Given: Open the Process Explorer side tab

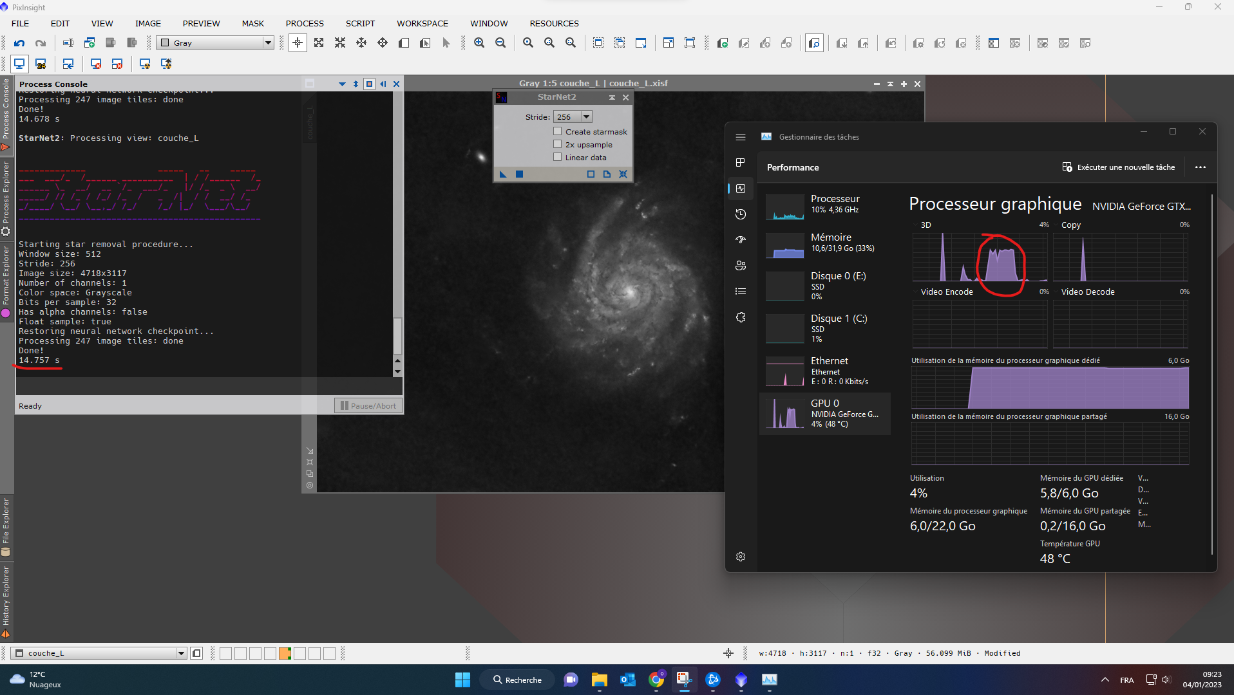Looking at the screenshot, I should pos(6,198).
